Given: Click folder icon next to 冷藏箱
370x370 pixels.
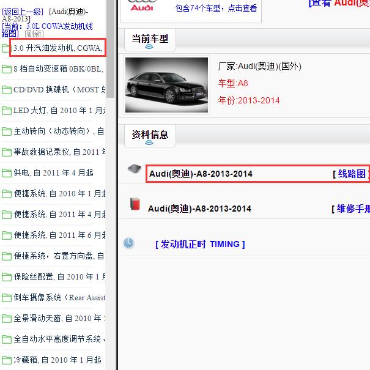Looking at the screenshot, I should tap(6, 360).
